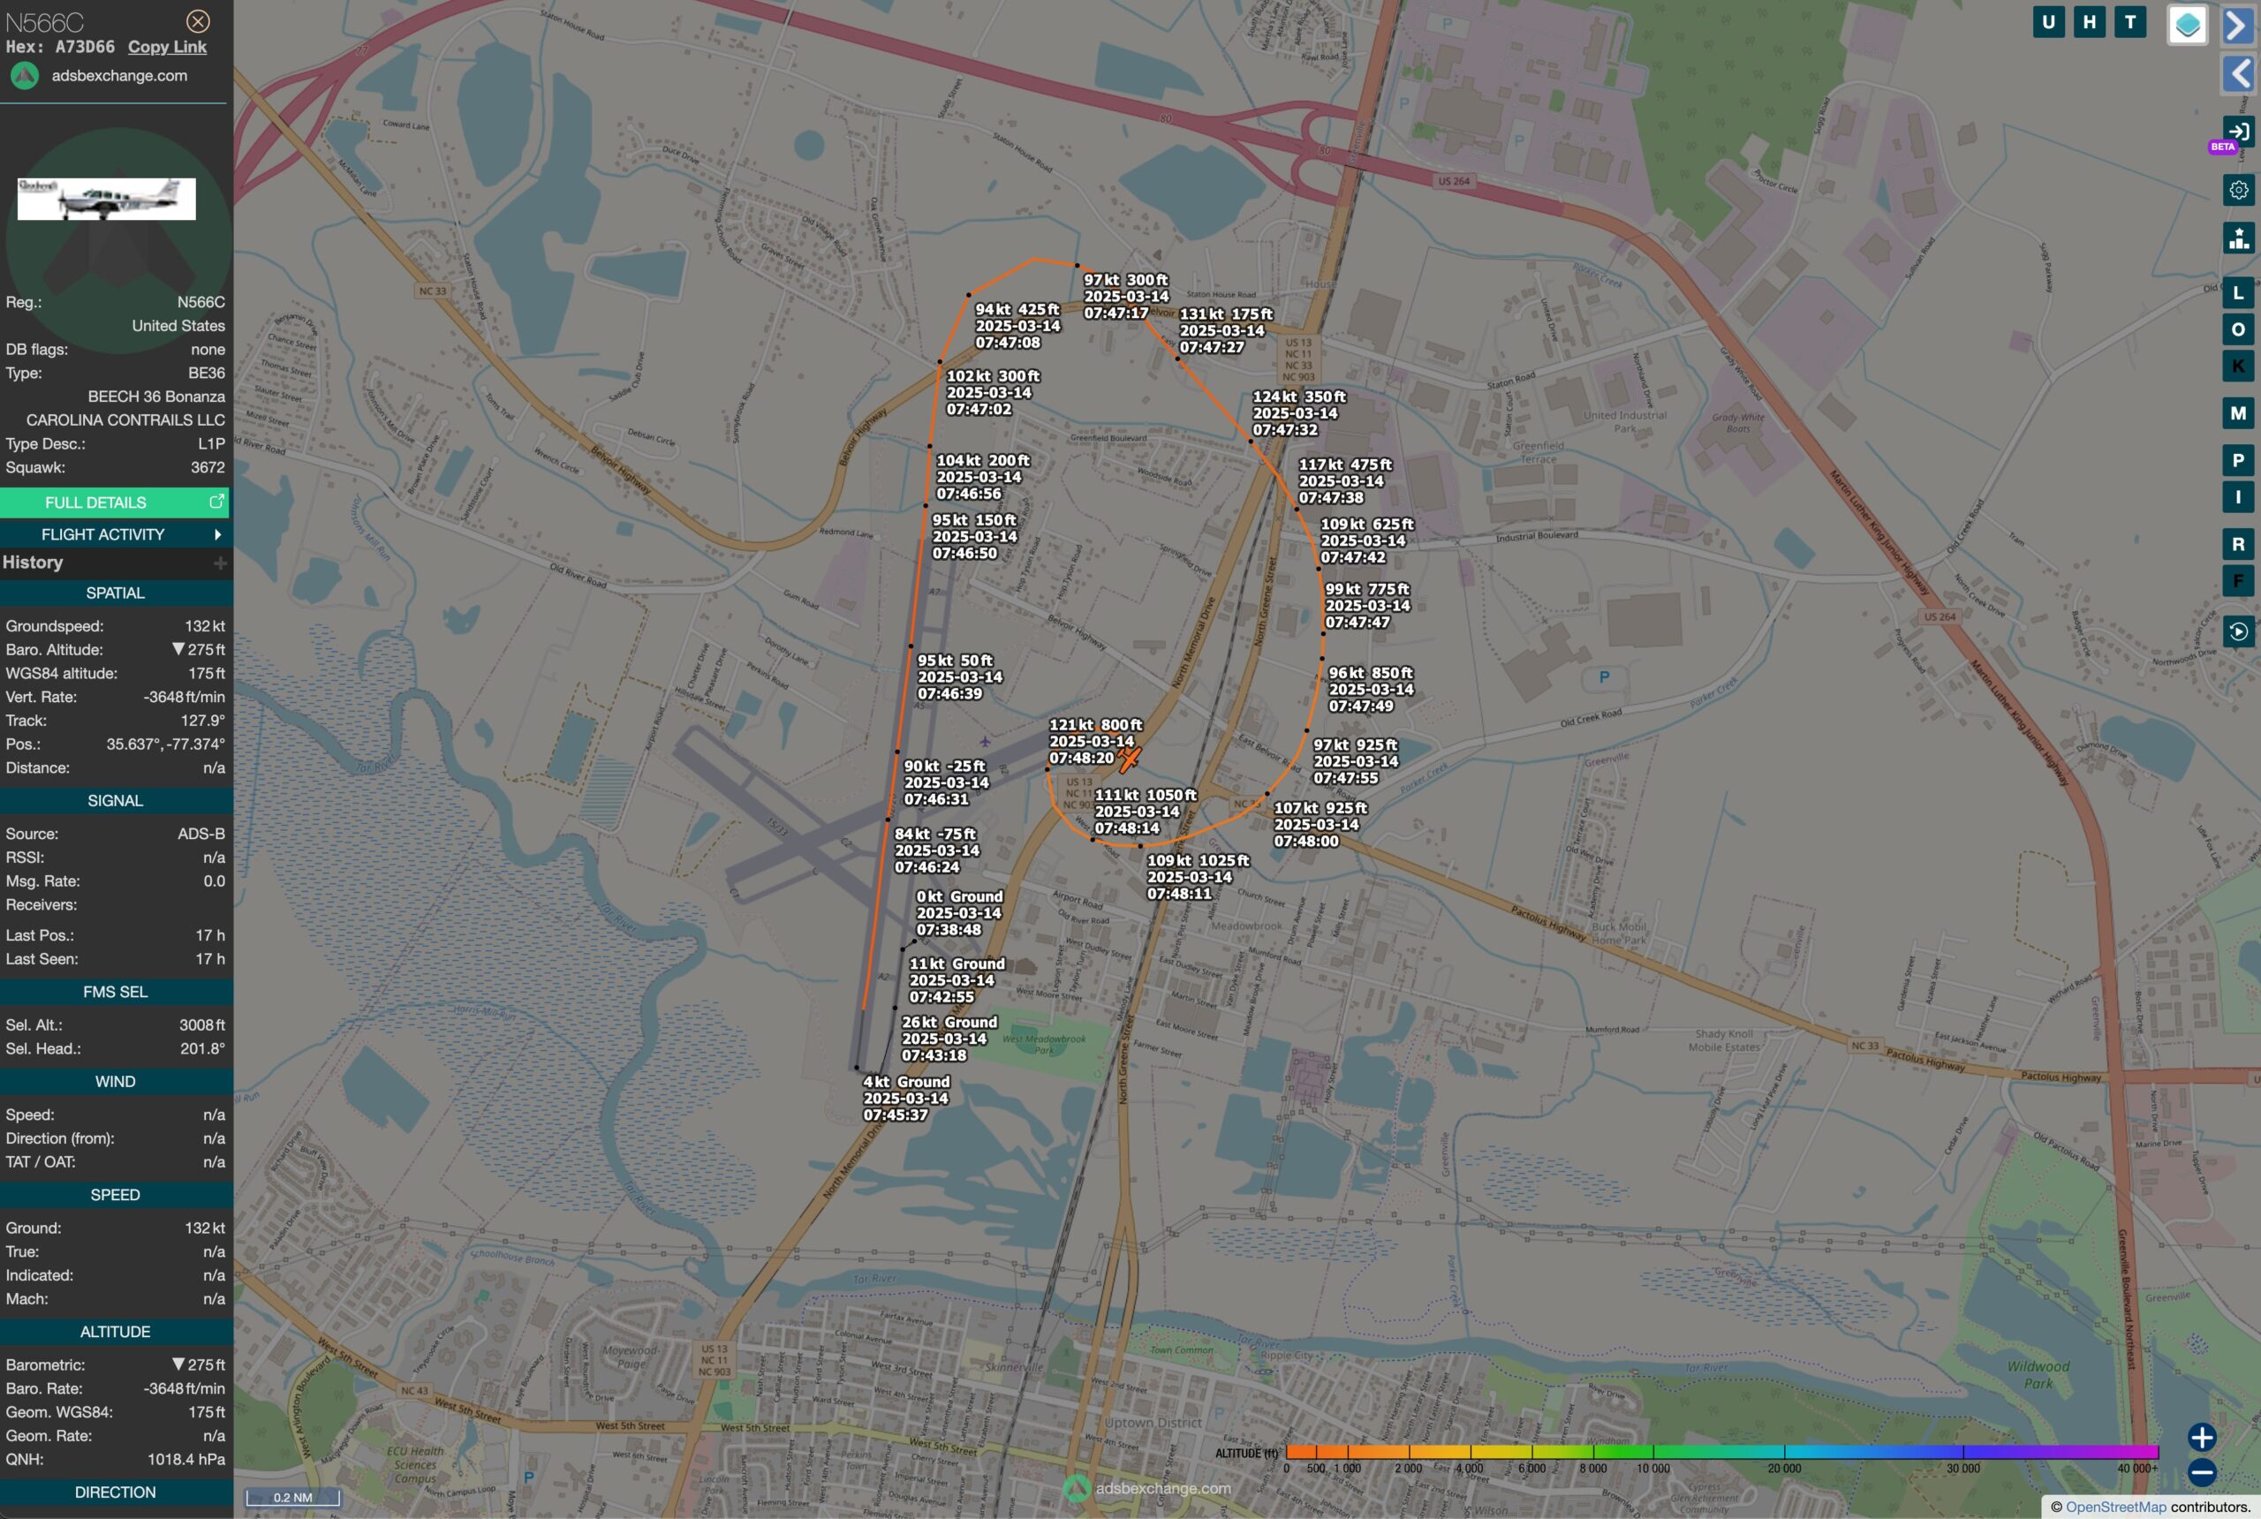Click the right arrow sidebar button
The width and height of the screenshot is (2261, 1519).
pyautogui.click(x=2237, y=26)
